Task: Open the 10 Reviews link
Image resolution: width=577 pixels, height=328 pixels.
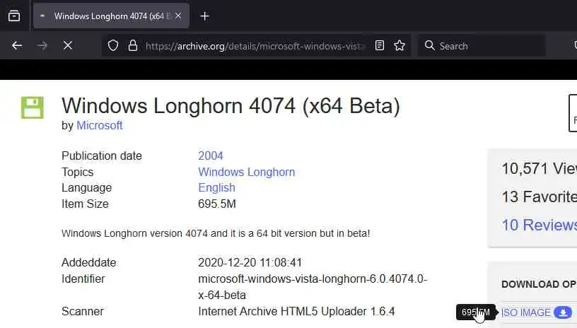Action: coord(539,225)
